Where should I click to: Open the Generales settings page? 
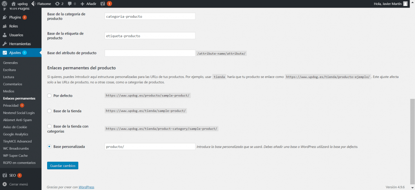11,63
